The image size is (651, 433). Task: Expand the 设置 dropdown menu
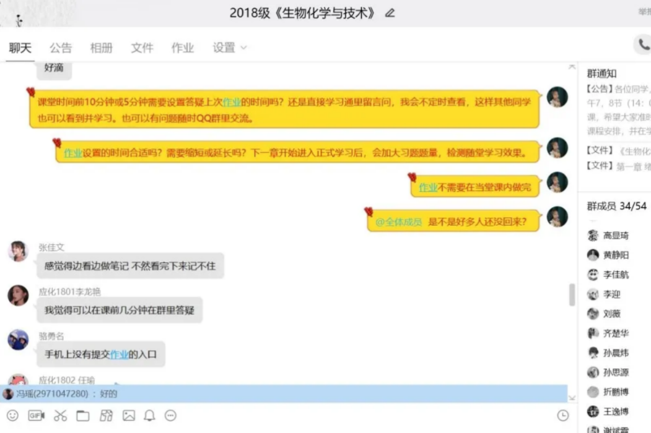point(230,48)
